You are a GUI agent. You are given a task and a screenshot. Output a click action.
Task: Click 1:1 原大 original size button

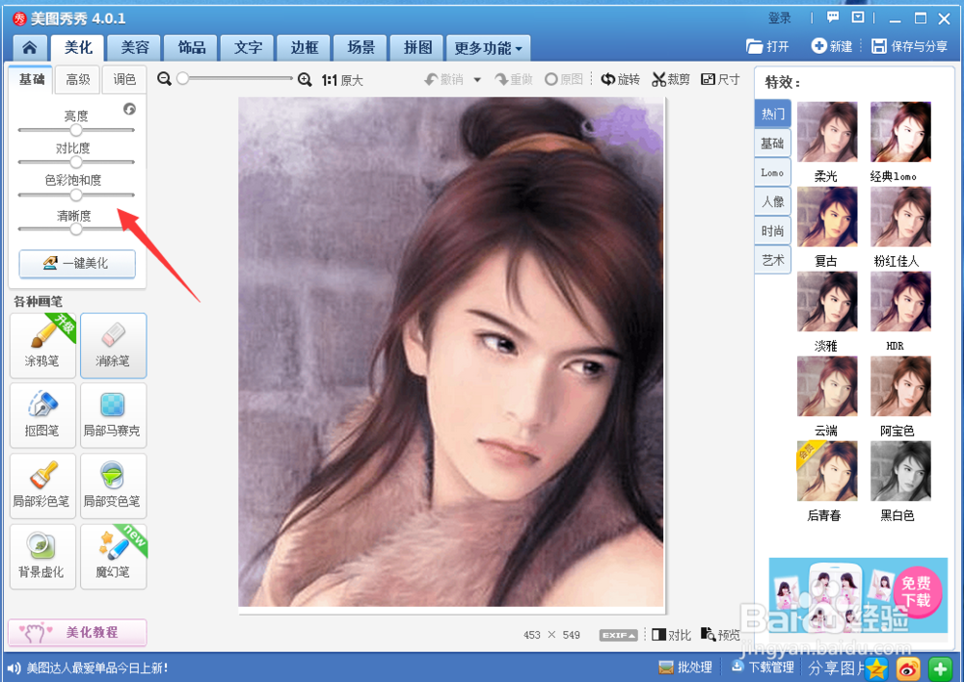pyautogui.click(x=342, y=80)
